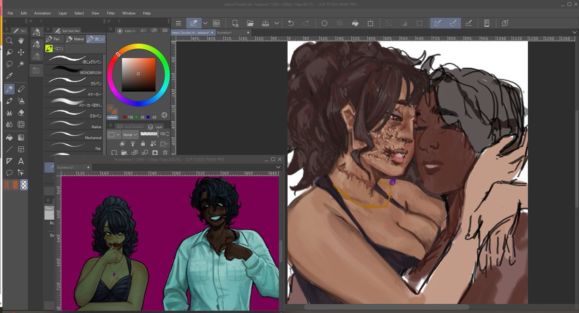This screenshot has height=313, width=579.
Task: Select the MONOBRUSH brush preset
Action: pyautogui.click(x=74, y=70)
